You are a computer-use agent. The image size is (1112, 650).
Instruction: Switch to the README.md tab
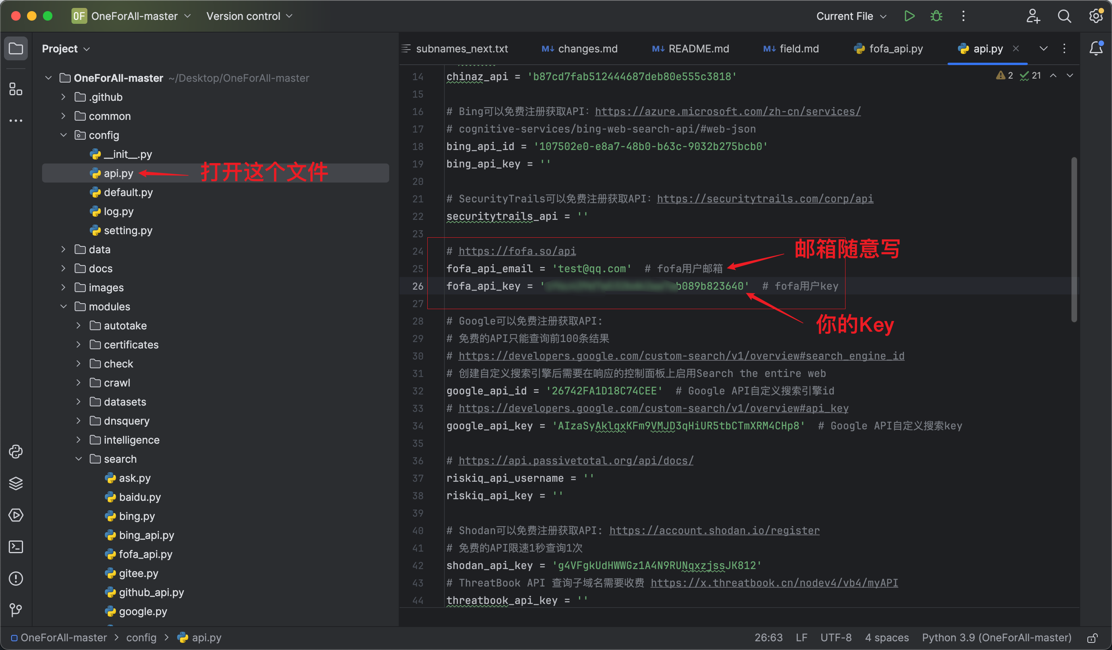tap(691, 48)
